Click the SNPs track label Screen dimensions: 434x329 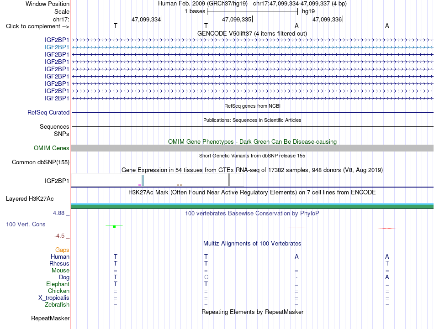coord(62,134)
